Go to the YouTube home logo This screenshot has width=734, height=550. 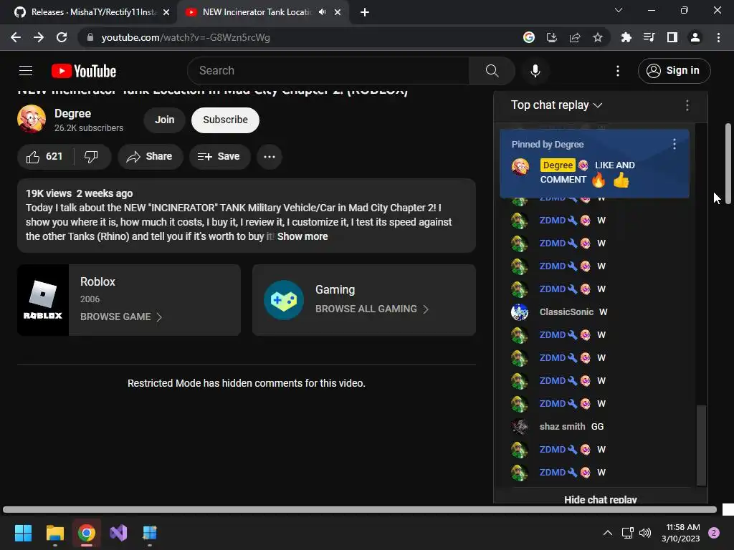click(84, 71)
